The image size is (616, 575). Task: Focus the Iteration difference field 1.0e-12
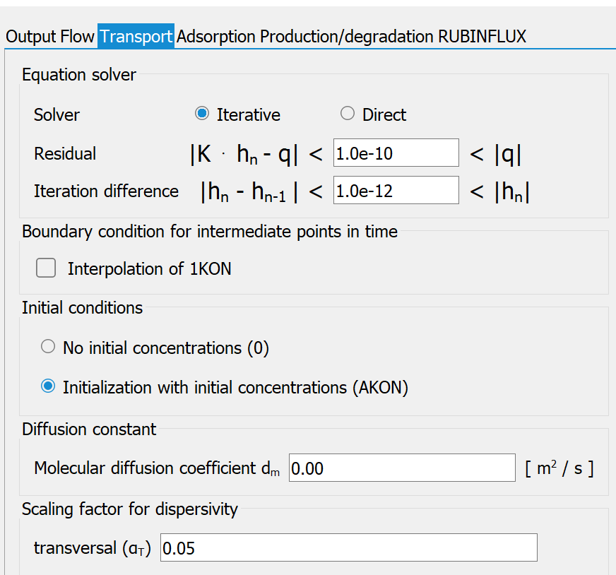pos(396,191)
